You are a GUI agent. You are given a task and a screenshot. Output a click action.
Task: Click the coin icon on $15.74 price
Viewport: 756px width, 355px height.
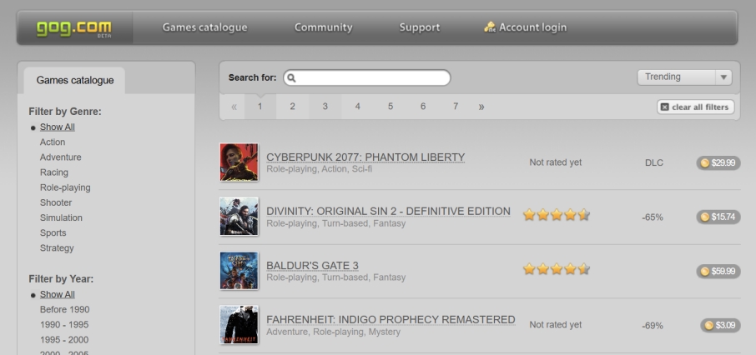click(x=705, y=217)
